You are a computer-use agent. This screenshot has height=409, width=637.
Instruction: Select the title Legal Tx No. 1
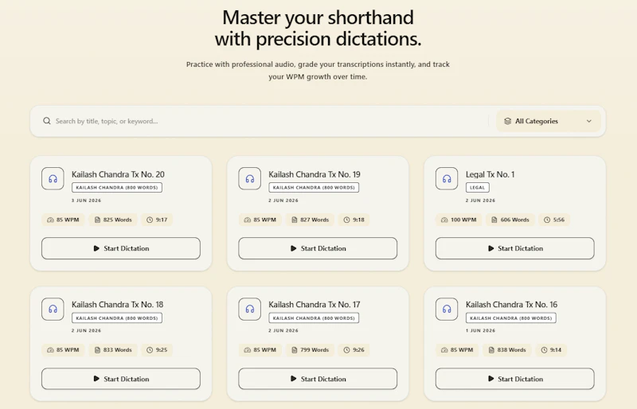point(490,174)
